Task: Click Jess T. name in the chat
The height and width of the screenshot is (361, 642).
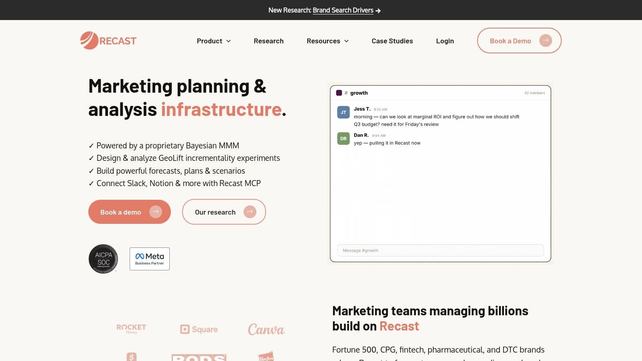Action: point(362,109)
